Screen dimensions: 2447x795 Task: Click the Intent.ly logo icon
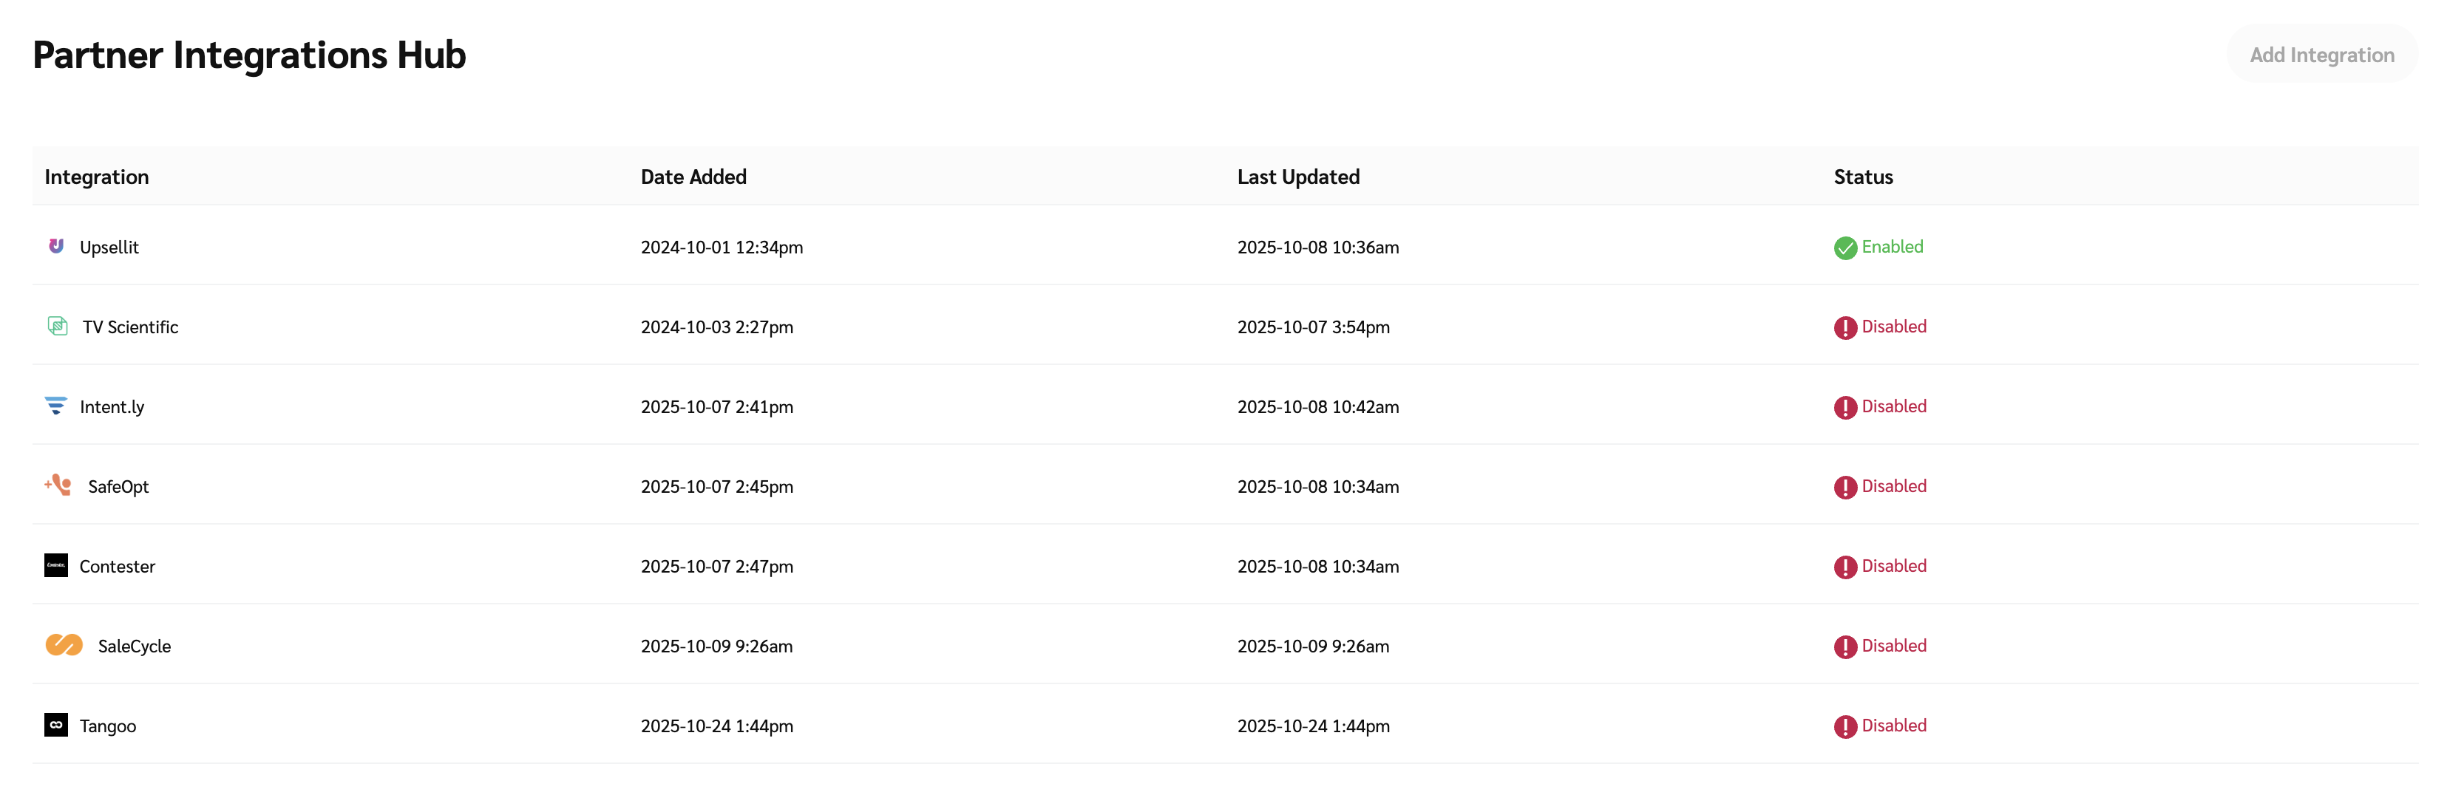pyautogui.click(x=56, y=406)
